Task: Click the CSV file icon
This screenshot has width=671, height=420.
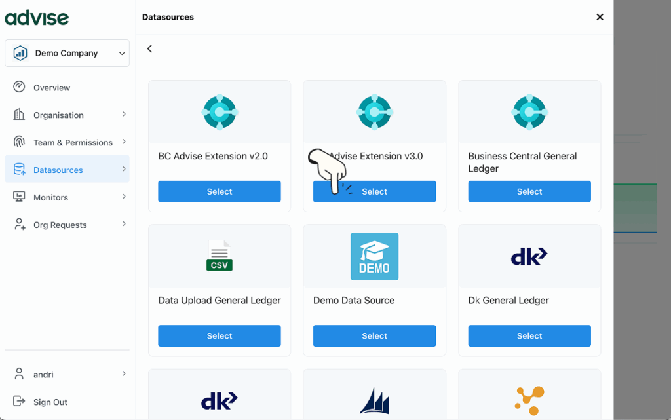Action: tap(220, 256)
